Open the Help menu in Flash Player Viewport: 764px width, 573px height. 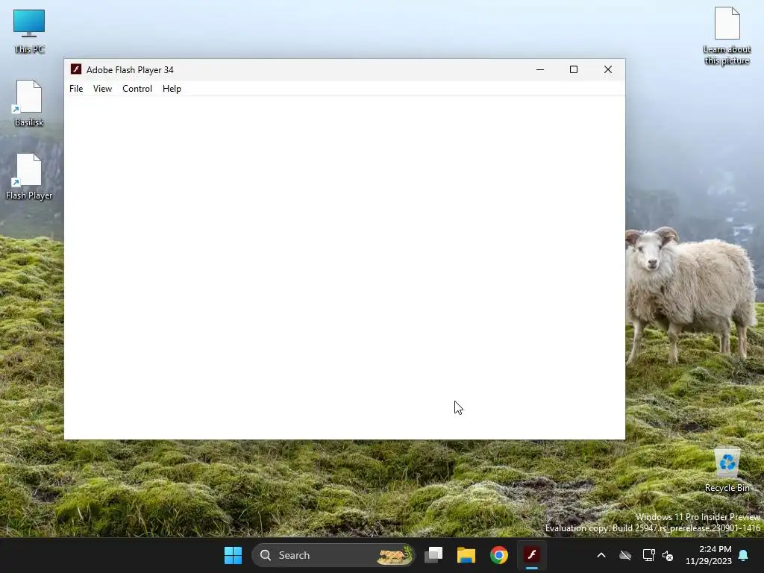[x=172, y=89]
